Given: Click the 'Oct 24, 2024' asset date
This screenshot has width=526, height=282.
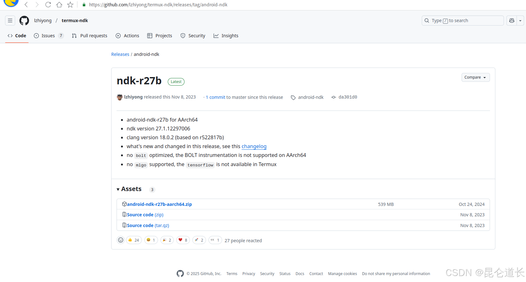Looking at the screenshot, I should 472,204.
